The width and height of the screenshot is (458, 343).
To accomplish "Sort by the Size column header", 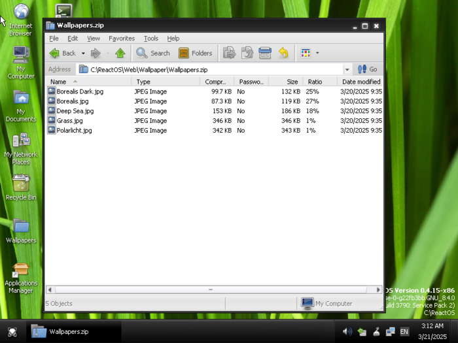I will (292, 82).
